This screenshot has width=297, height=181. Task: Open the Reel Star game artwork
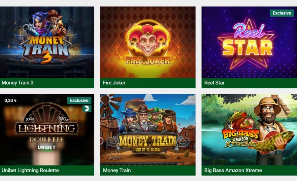249,42
